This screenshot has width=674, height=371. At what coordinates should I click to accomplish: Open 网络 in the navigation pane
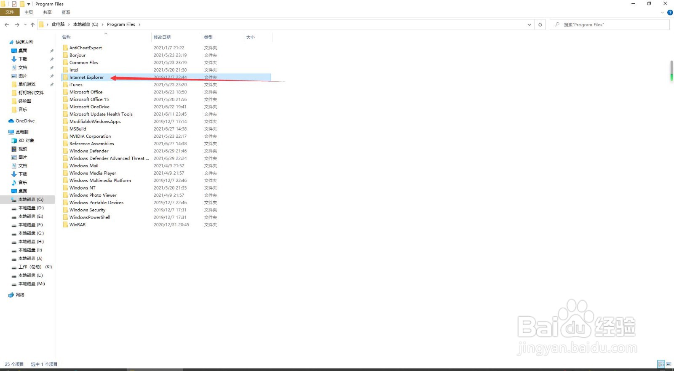pyautogui.click(x=20, y=295)
